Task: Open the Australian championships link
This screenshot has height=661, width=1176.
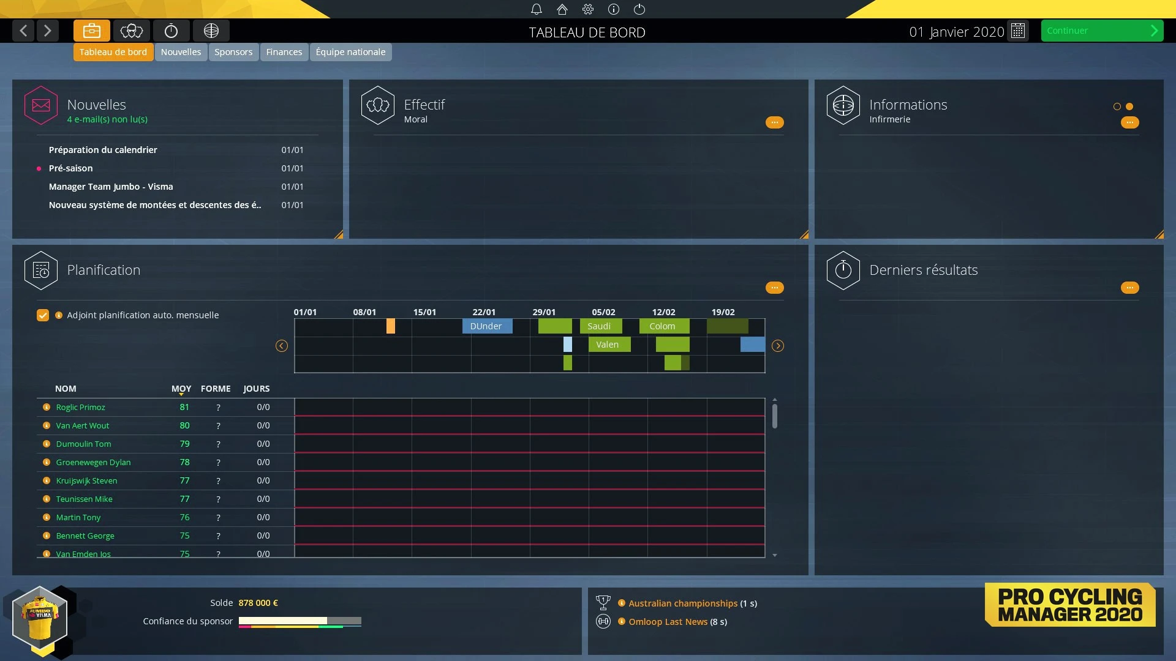Action: click(683, 603)
